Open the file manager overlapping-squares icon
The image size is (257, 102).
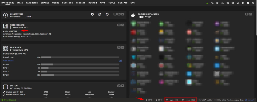click(227, 3)
